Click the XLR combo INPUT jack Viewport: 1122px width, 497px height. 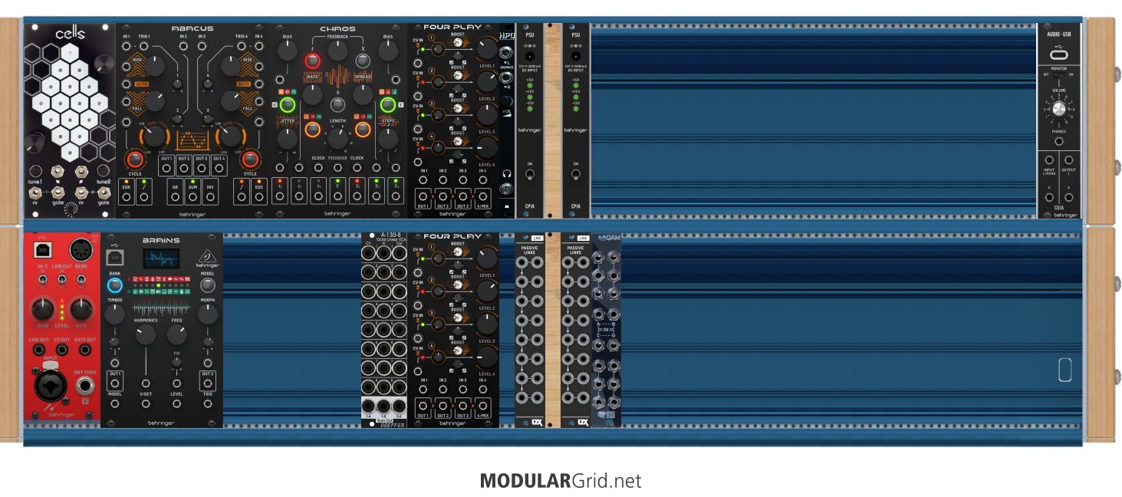pos(50,384)
